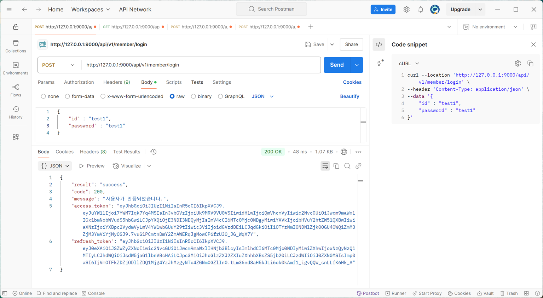
Task: Select the binary body type
Action: click(193, 96)
